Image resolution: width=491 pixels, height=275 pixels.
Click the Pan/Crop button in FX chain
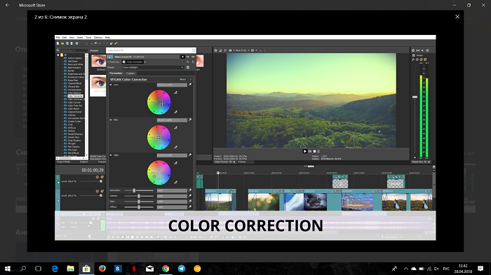coord(114,62)
